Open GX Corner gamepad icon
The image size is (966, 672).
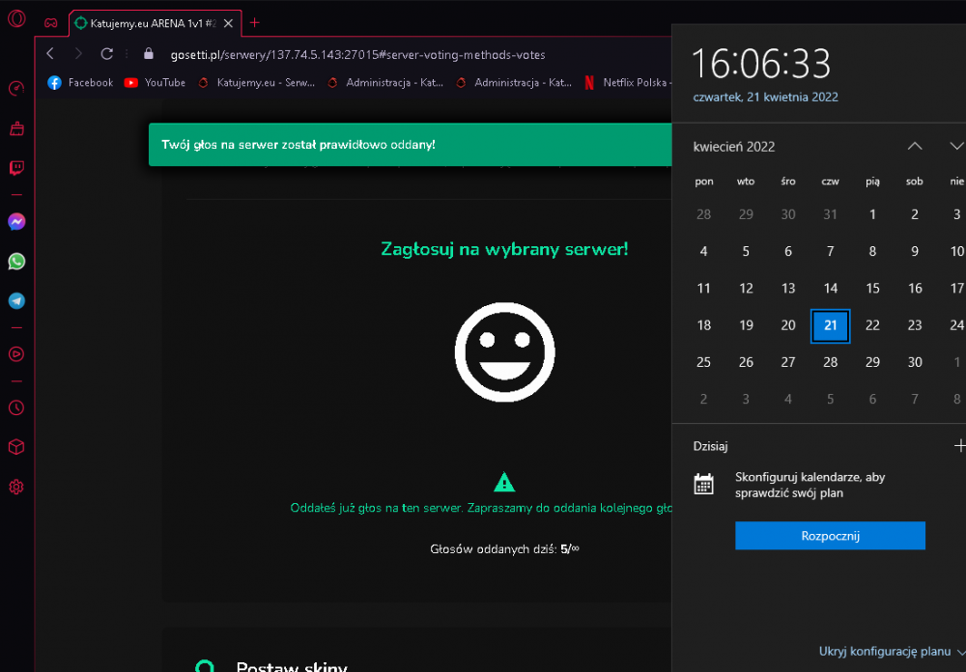coord(50,23)
